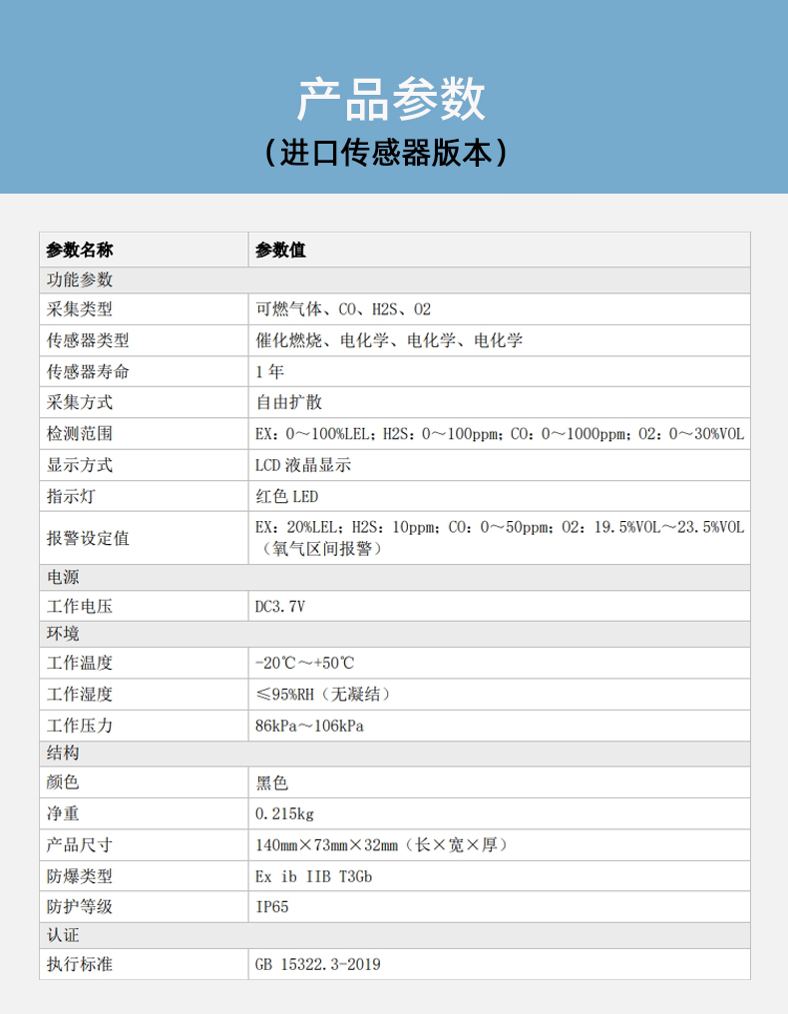Screen dimensions: 788x1014
Task: Select the '86kPa~106kPa' value
Action: 309,726
